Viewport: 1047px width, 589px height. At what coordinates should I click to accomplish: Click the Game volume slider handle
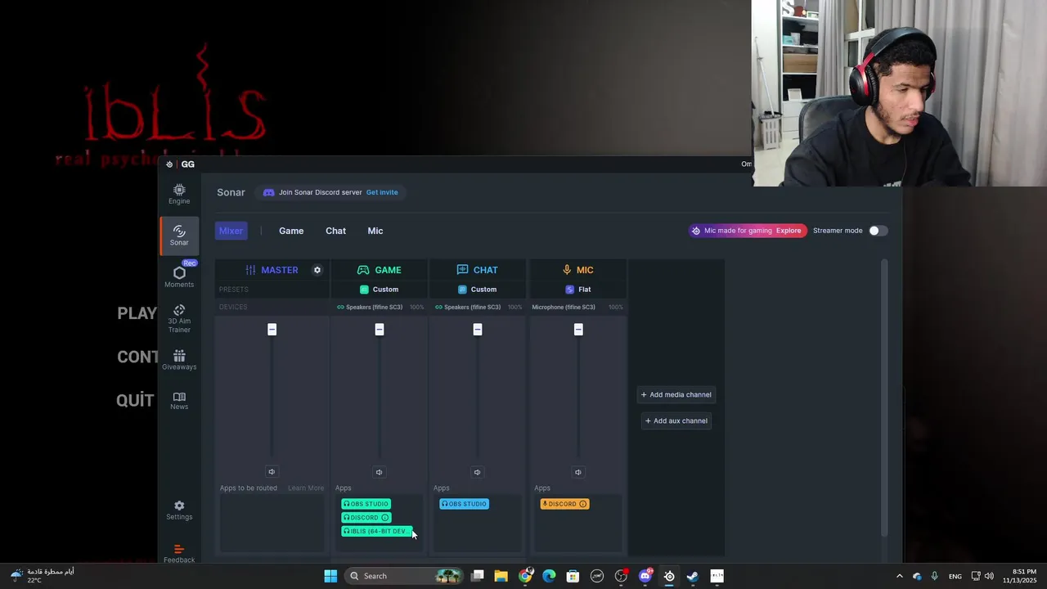coord(380,330)
